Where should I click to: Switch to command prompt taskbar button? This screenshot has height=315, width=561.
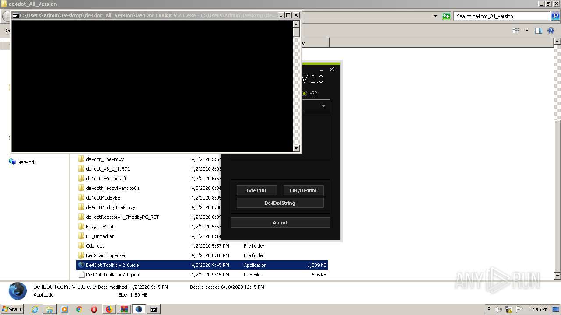tap(153, 309)
